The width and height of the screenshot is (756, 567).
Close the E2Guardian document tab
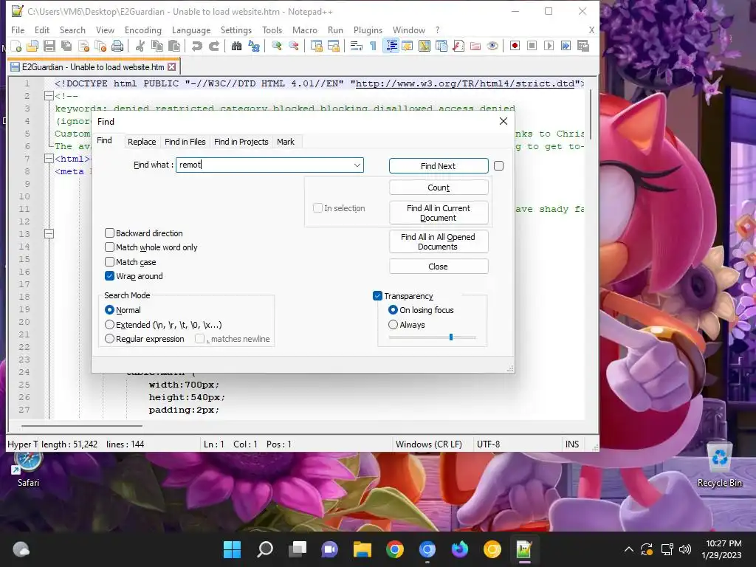tap(171, 67)
